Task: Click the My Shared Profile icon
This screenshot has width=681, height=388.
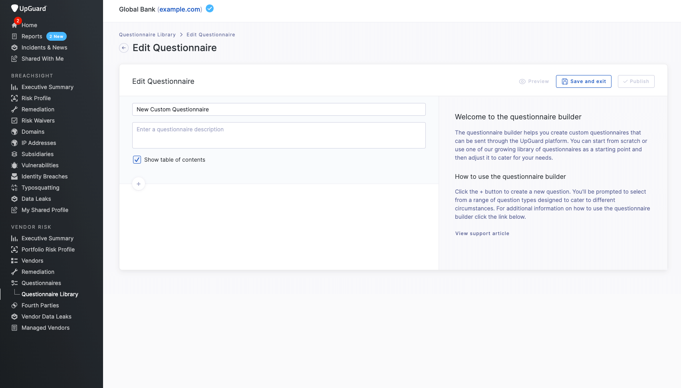Action: click(14, 210)
